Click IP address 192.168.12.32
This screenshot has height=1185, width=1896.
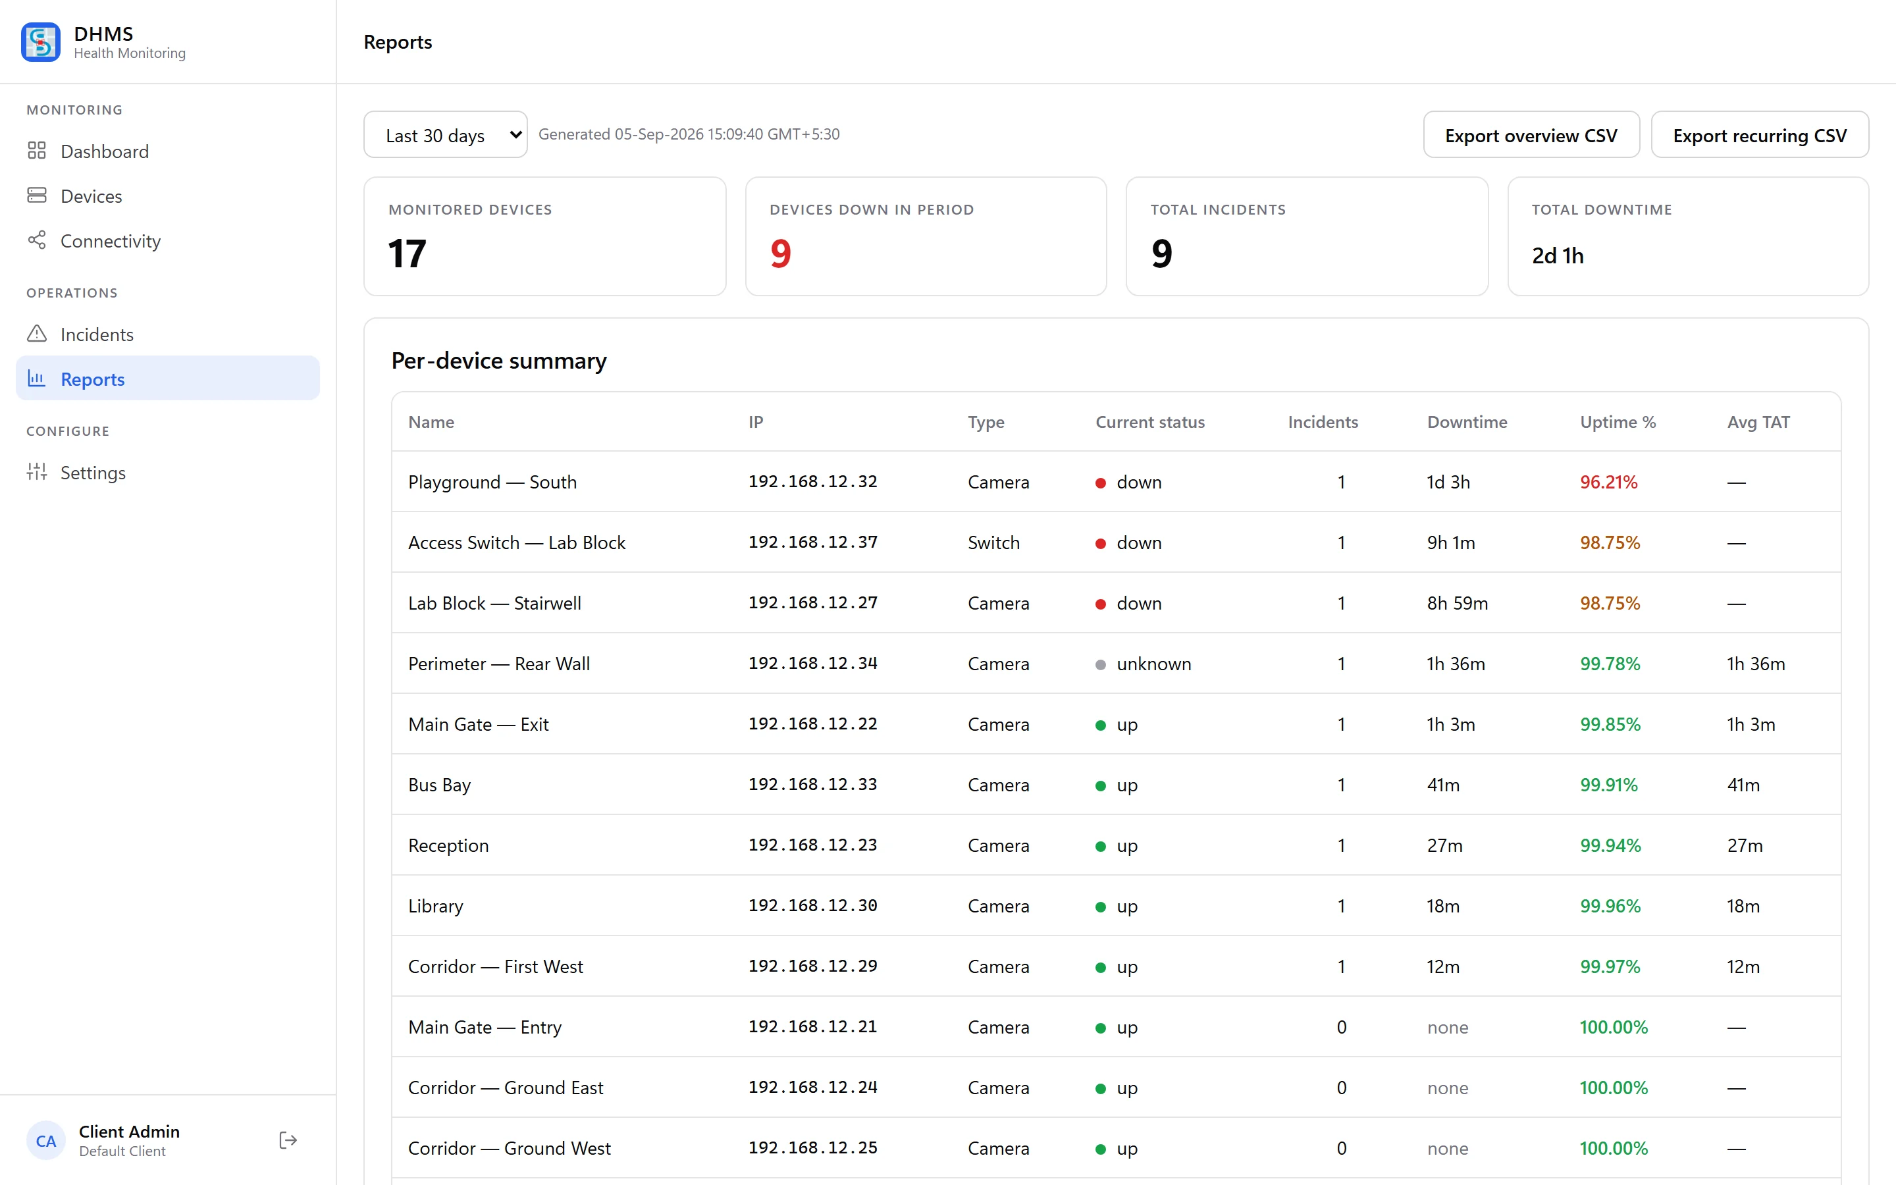812,481
